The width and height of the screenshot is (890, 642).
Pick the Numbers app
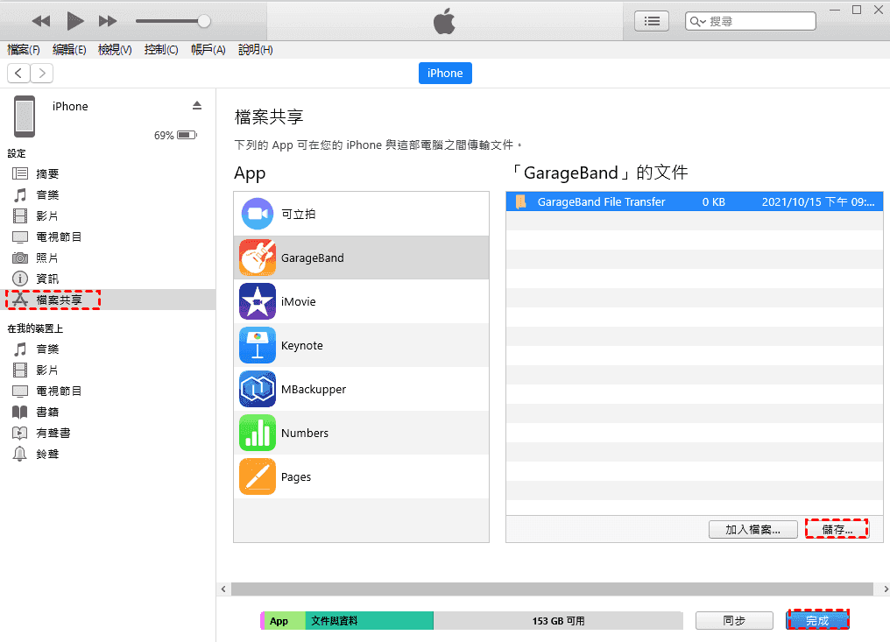pos(304,433)
